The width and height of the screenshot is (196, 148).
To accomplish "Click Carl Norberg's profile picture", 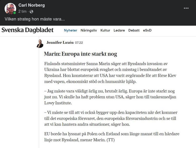I will [x=10, y=8].
